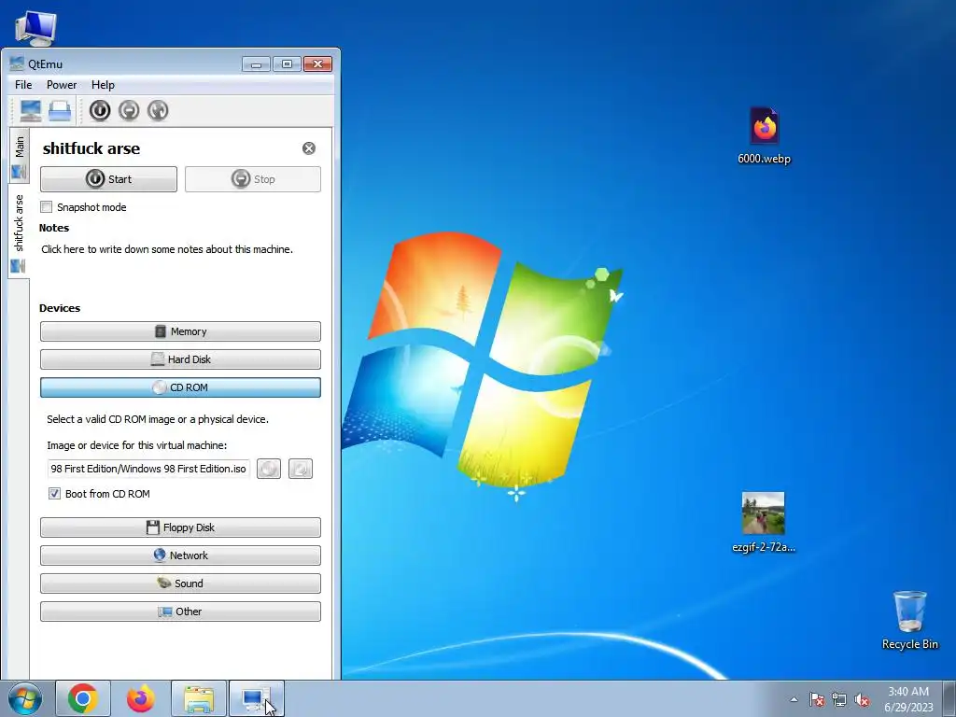Click the toolbar power-on icon
This screenshot has height=717, width=956.
100,110
